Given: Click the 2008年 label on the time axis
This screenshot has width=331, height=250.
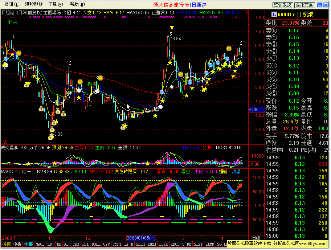Looking at the screenshot, I should point(9,238).
